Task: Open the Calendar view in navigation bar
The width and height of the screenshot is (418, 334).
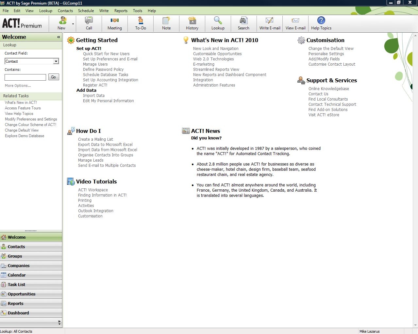Action: tap(31, 275)
